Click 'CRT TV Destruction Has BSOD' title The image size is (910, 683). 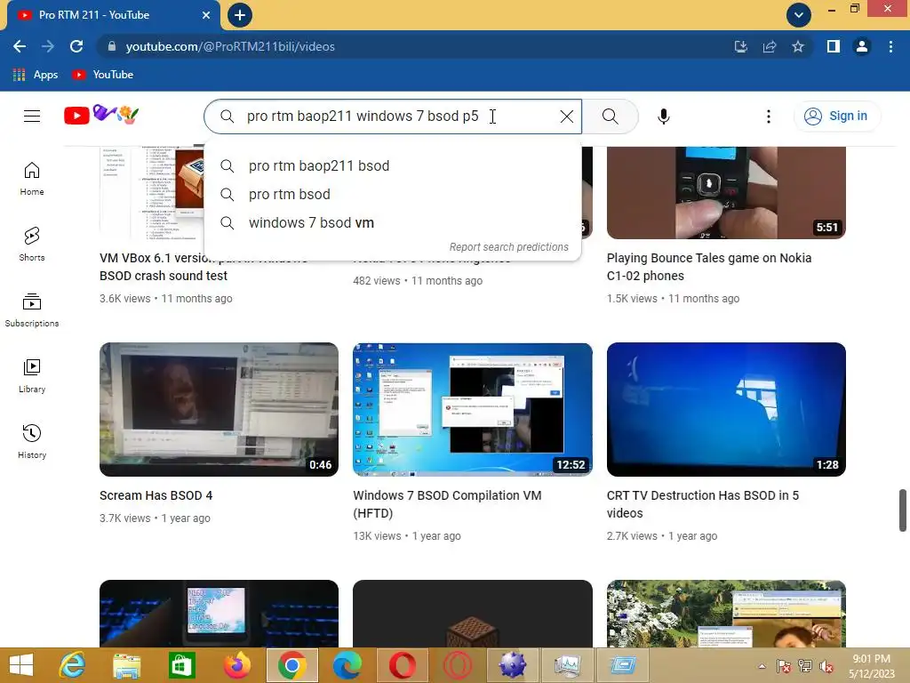point(703,504)
